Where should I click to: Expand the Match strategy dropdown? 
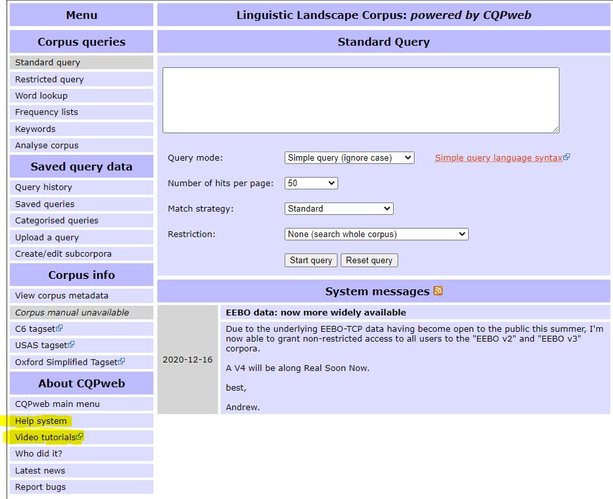click(338, 209)
